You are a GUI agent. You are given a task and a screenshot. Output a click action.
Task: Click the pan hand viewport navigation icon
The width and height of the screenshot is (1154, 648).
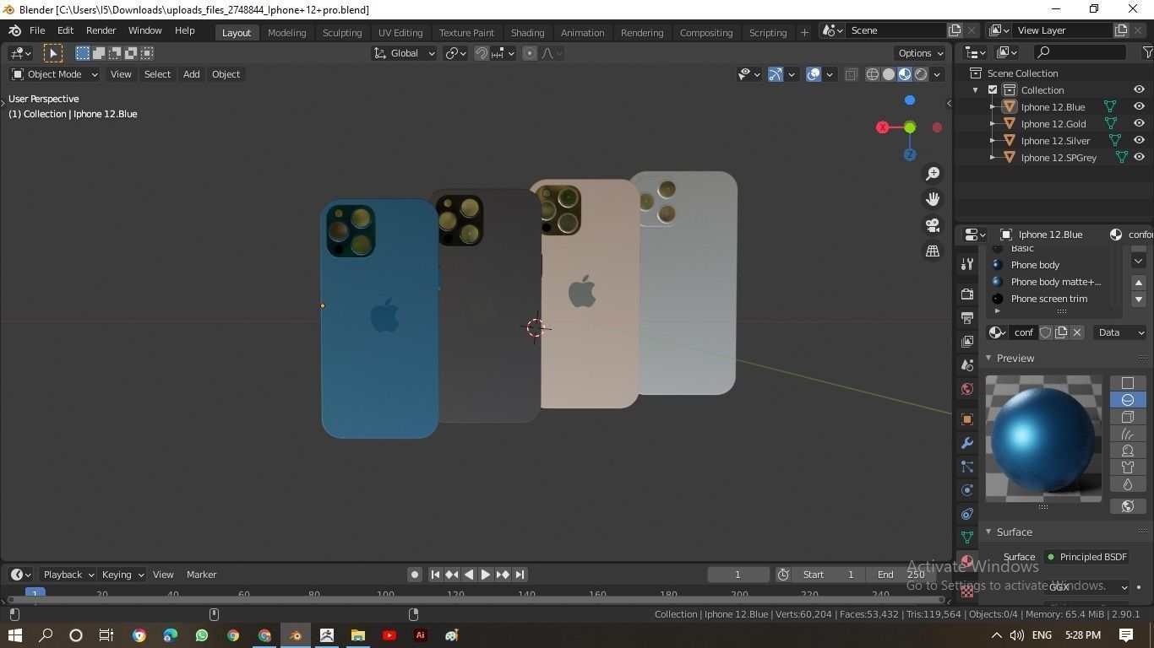(x=933, y=199)
